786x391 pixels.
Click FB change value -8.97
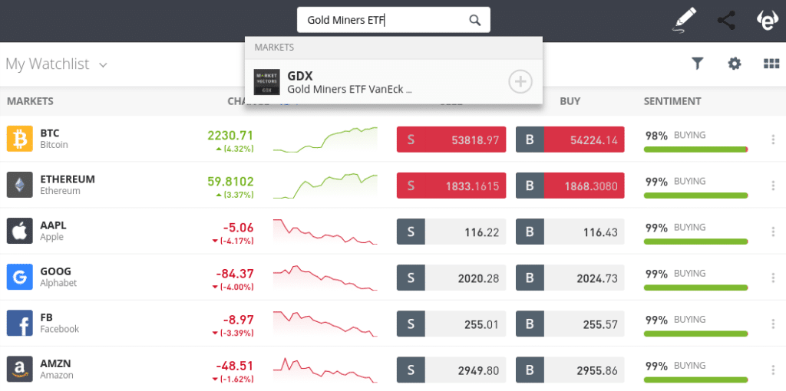[x=238, y=320]
